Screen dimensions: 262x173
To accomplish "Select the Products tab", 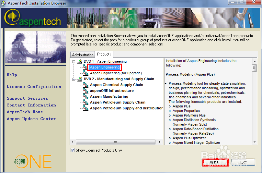I will click(104, 54).
